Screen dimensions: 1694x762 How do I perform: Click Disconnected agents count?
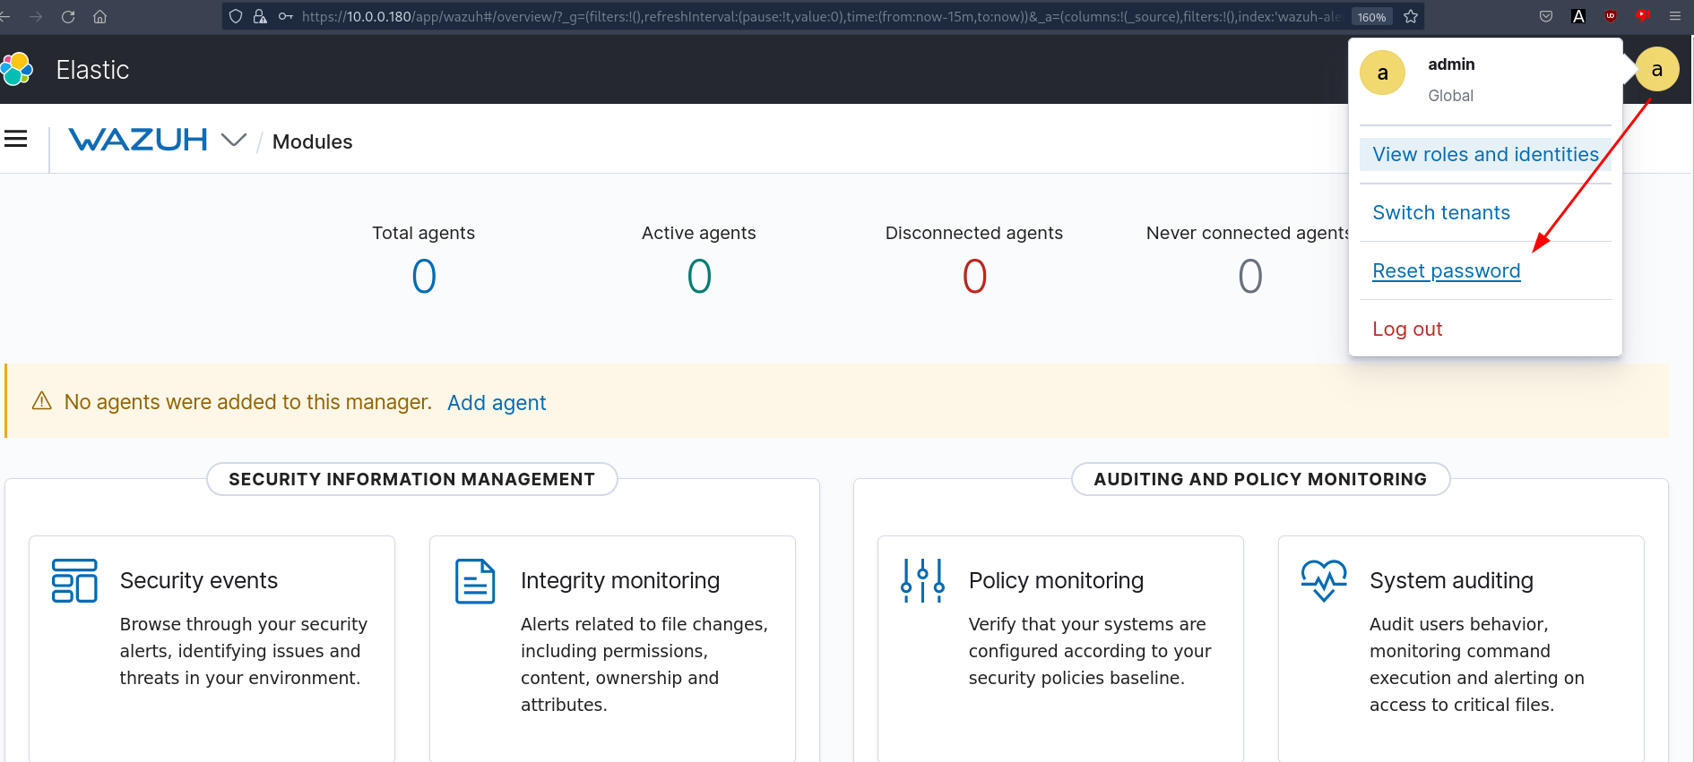pos(974,276)
